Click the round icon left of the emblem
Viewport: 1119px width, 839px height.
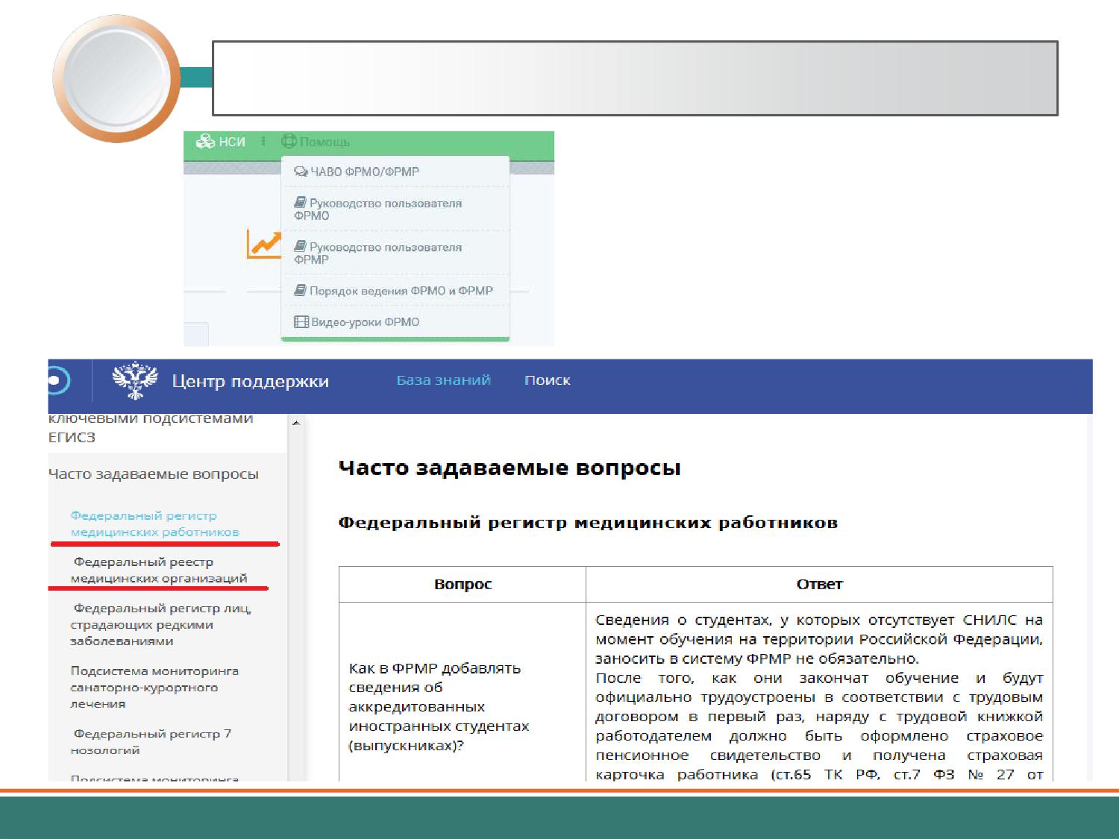[x=58, y=380]
